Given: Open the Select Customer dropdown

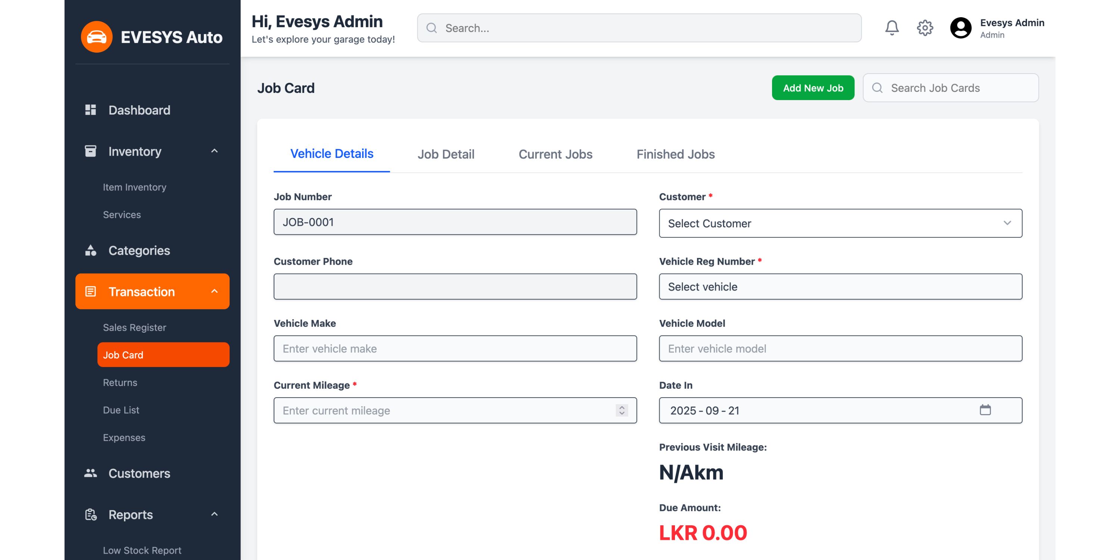Looking at the screenshot, I should (840, 224).
